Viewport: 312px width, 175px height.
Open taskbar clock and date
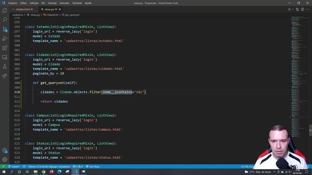pyautogui.click(x=297, y=172)
